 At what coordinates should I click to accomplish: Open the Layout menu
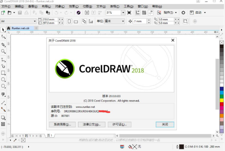46,7
